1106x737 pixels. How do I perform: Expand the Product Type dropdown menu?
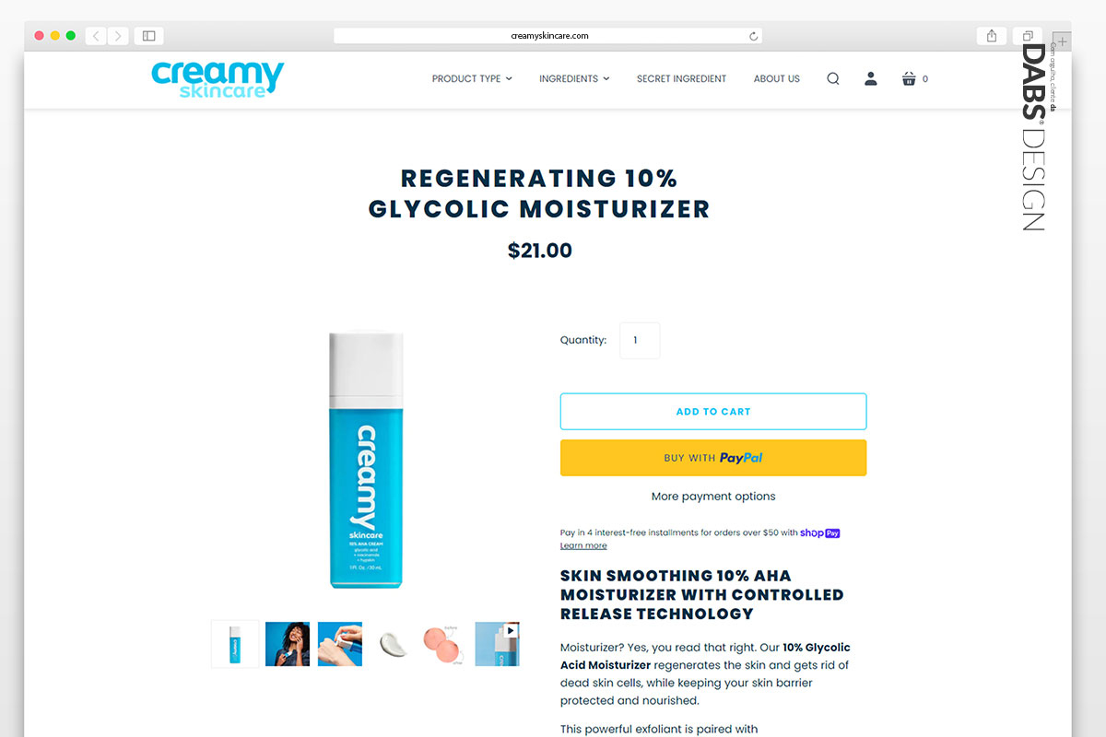tap(472, 79)
